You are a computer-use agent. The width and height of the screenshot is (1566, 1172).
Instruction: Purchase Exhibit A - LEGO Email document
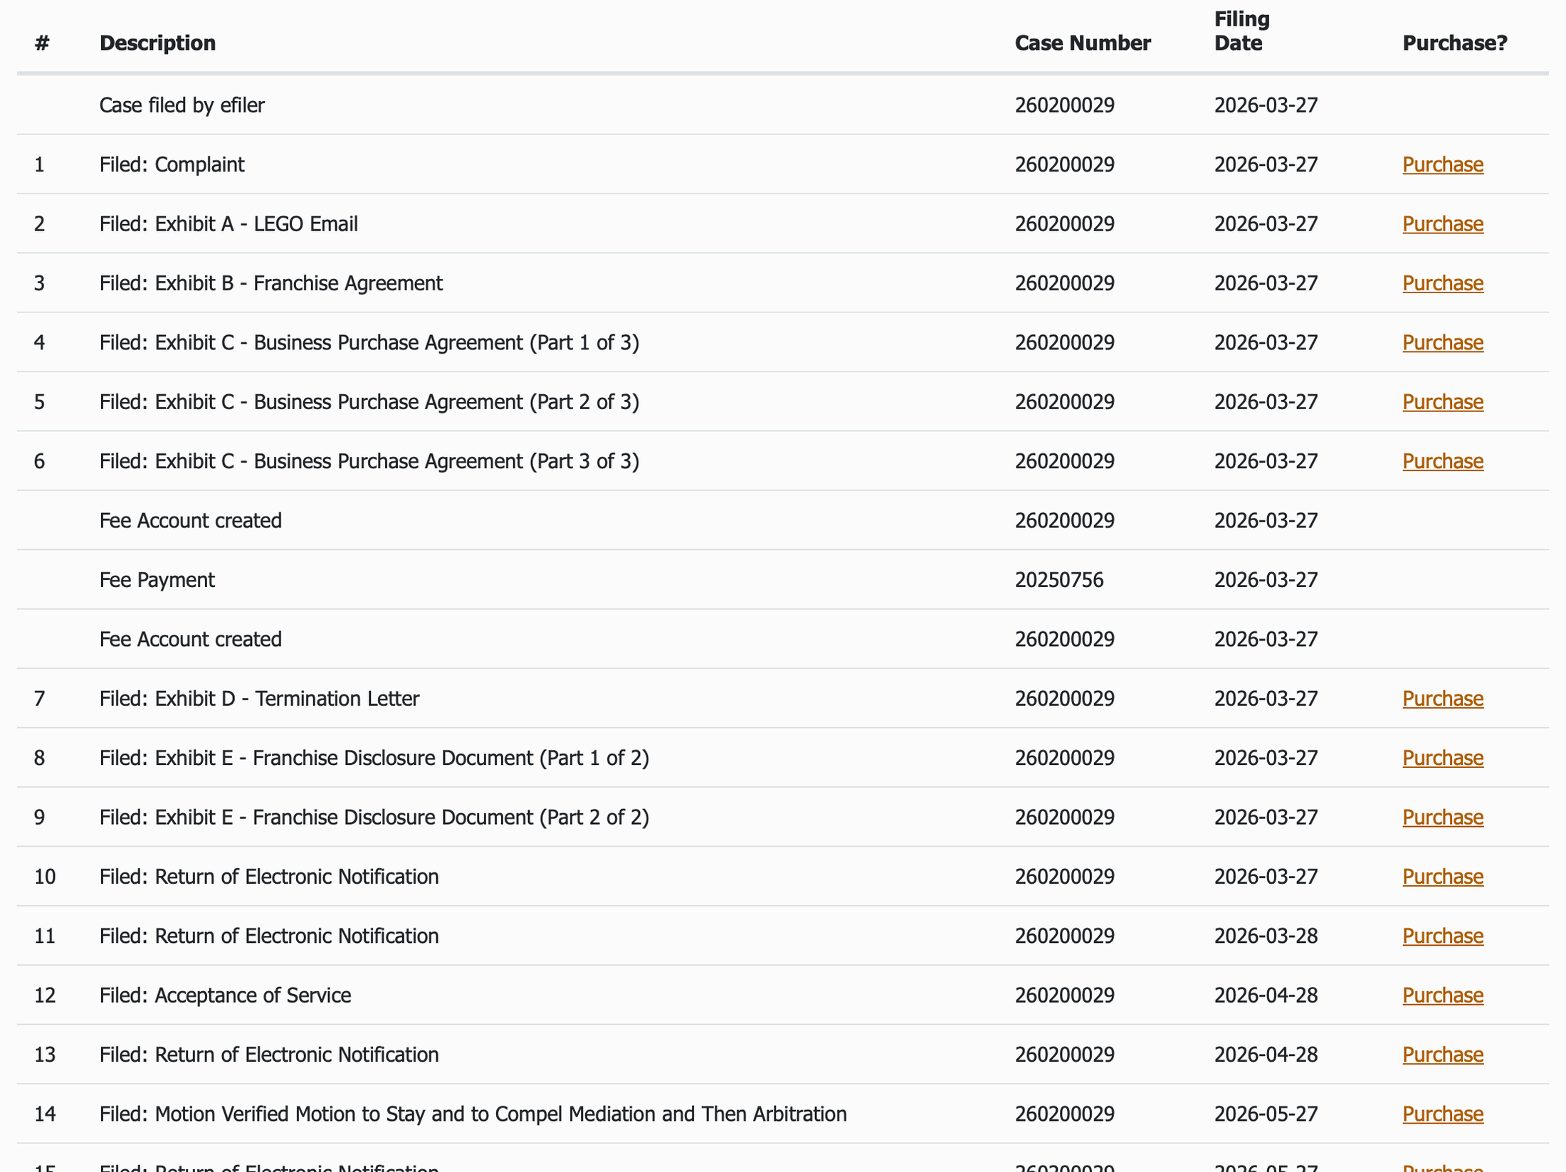click(1443, 223)
